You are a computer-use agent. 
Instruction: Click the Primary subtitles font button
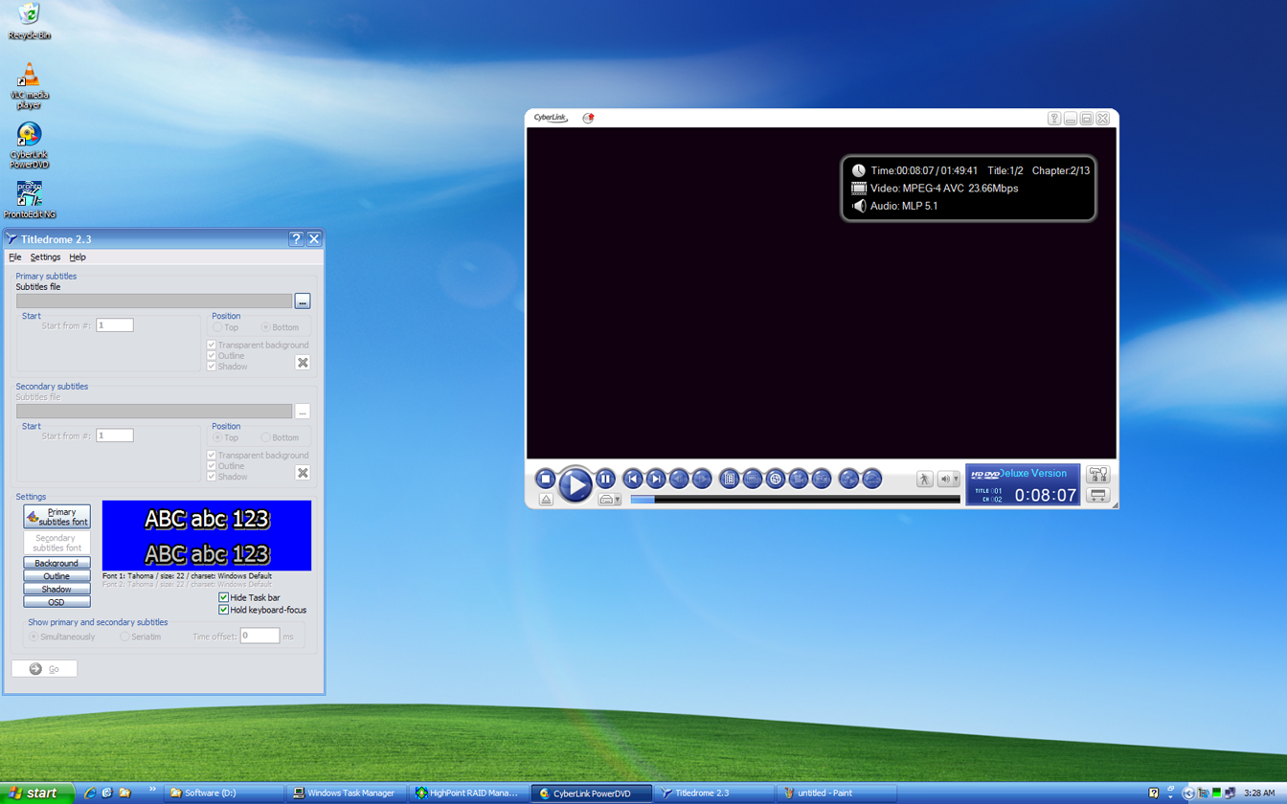pos(56,517)
